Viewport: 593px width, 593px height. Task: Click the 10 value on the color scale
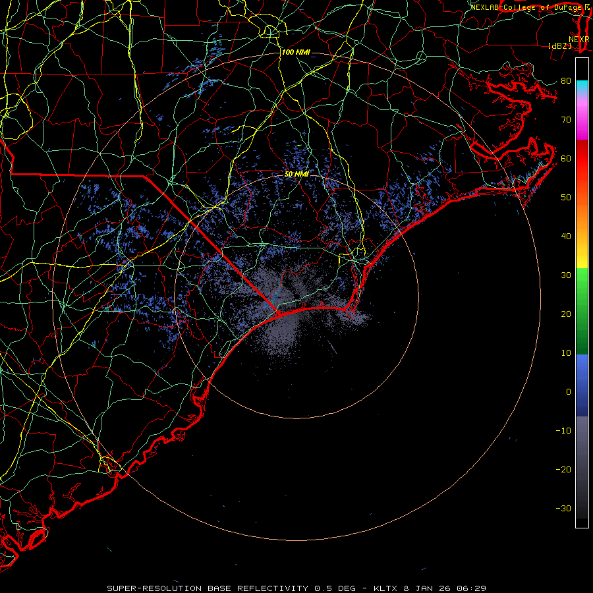tap(566, 353)
